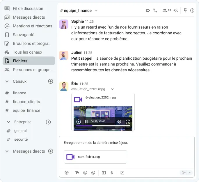The height and width of the screenshot is (182, 199).
Task: Seek on the video progress bar
Action: click(x=103, y=126)
